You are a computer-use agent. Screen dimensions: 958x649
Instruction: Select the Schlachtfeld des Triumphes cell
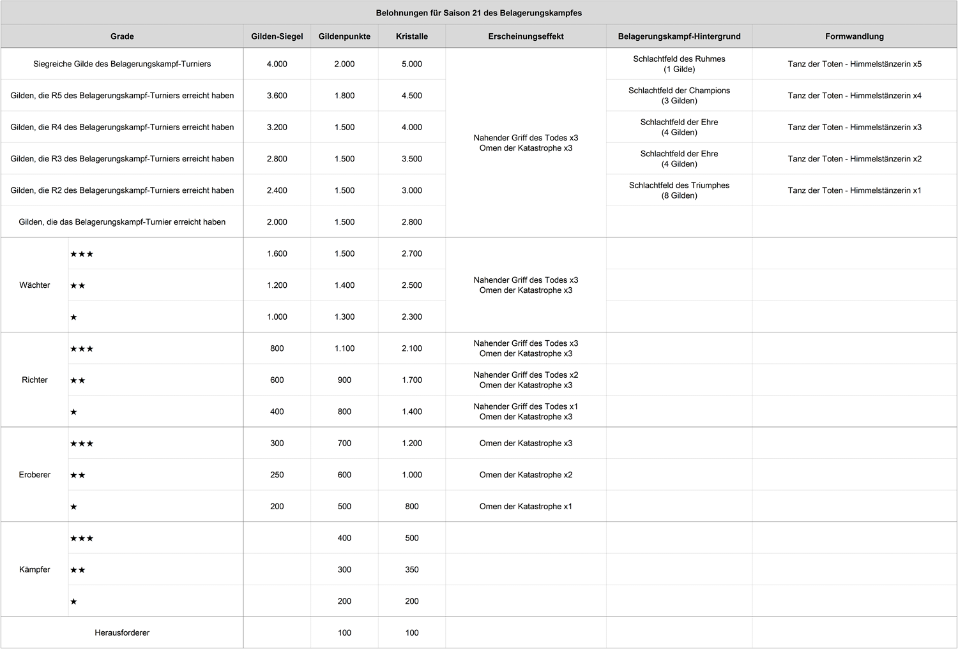point(679,190)
